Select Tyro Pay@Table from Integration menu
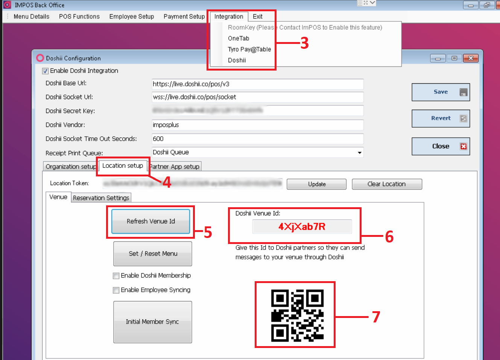 click(249, 49)
